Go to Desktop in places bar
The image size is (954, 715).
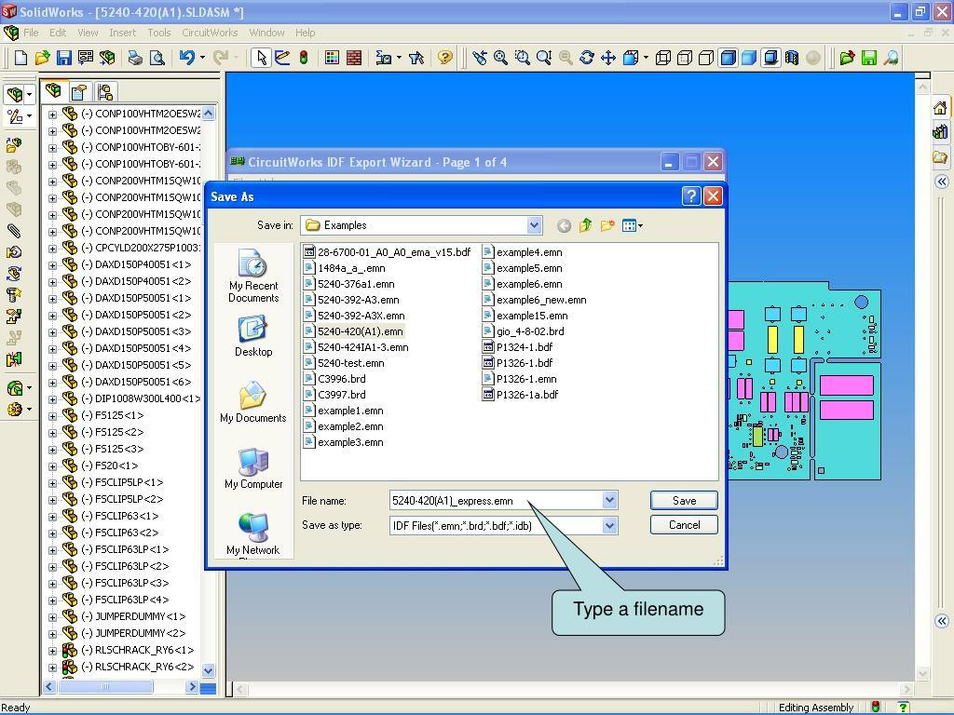253,336
